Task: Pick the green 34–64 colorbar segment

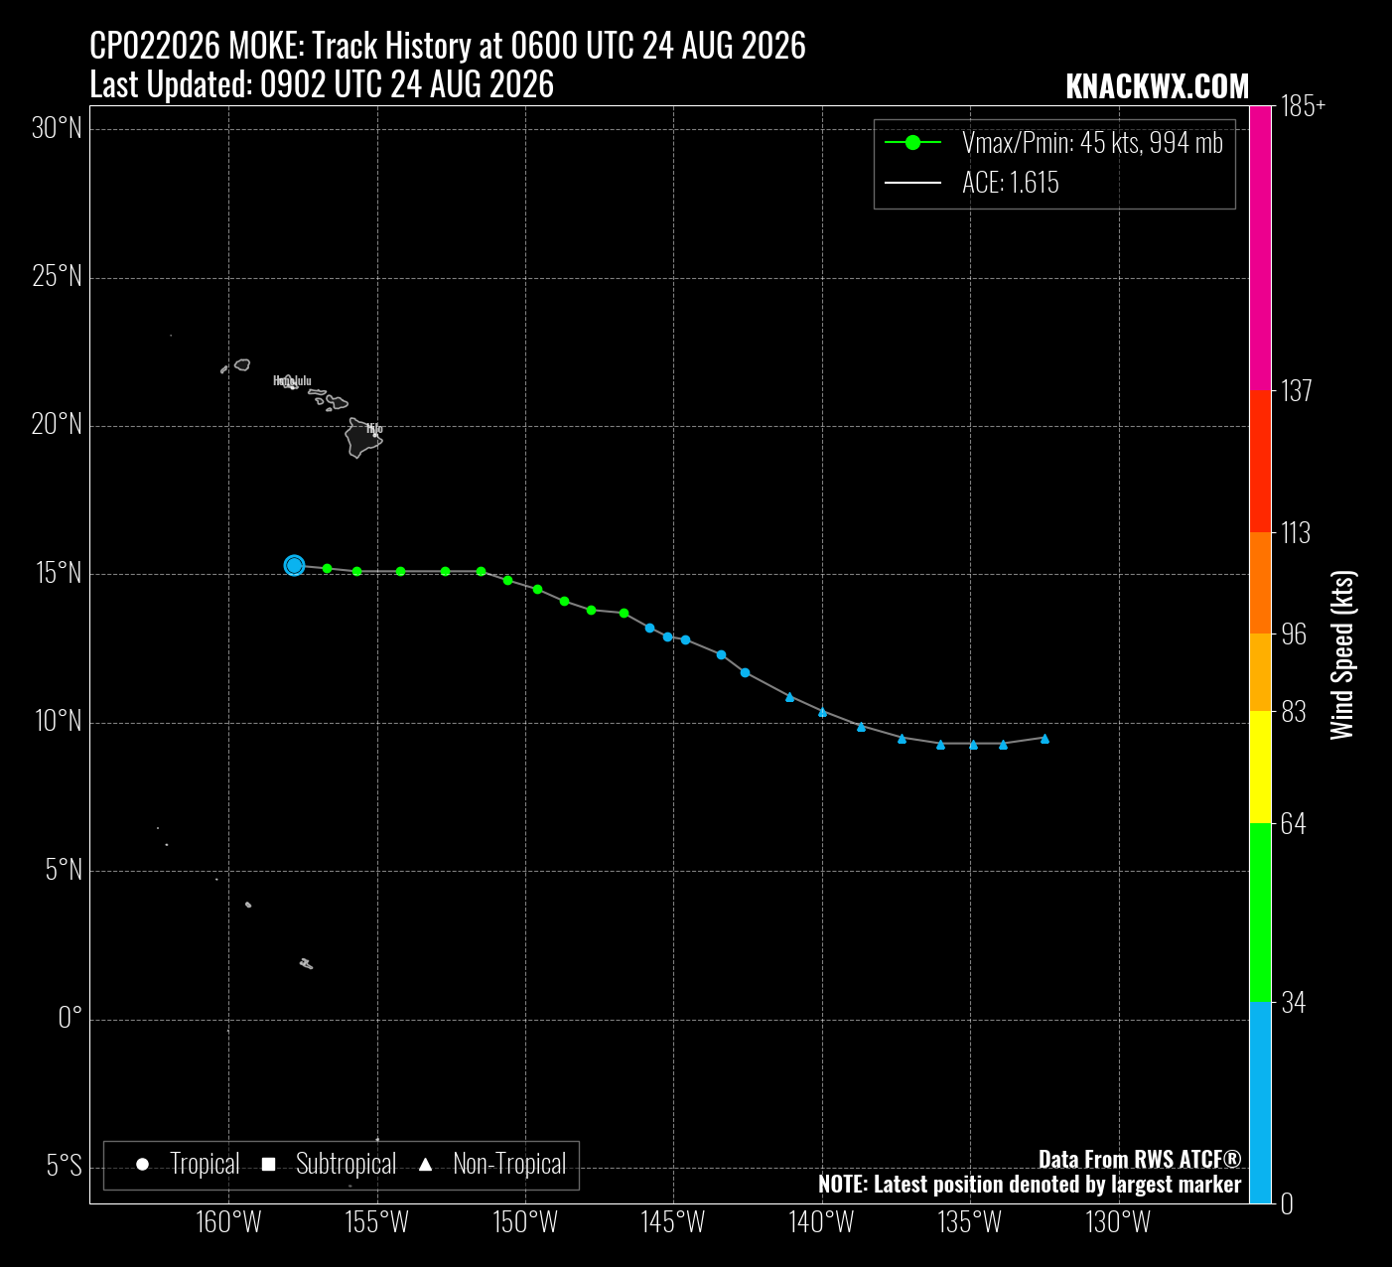Action: click(x=1260, y=914)
